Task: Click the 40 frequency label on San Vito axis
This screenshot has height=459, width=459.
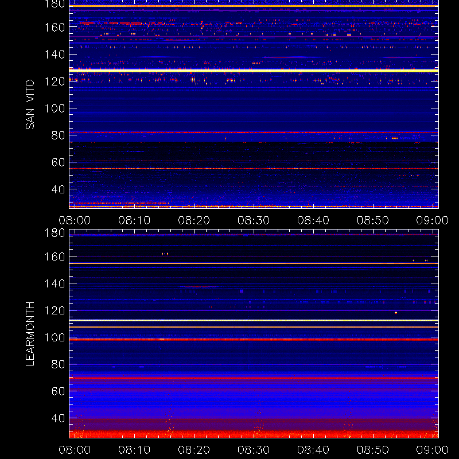Action: pyautogui.click(x=58, y=189)
